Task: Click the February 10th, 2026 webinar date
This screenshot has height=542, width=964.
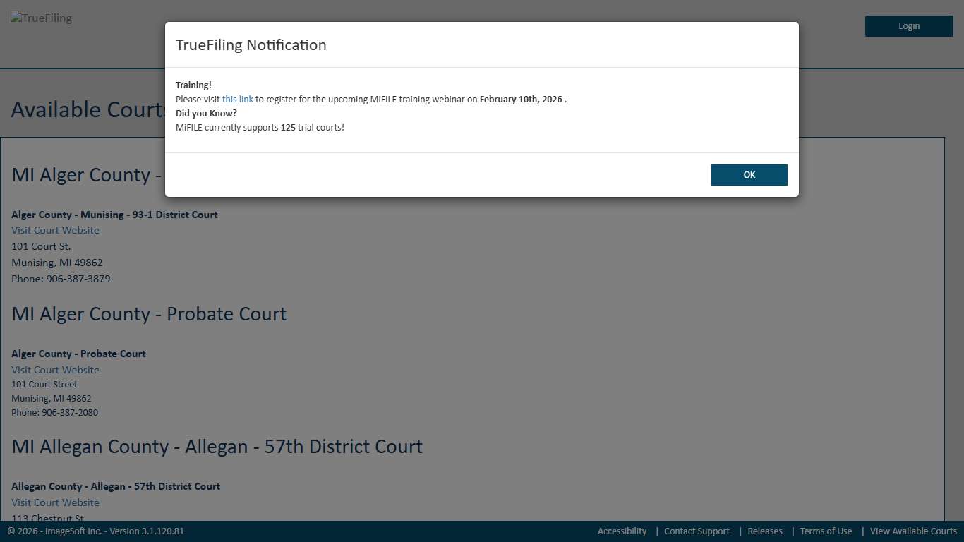Action: tap(521, 100)
